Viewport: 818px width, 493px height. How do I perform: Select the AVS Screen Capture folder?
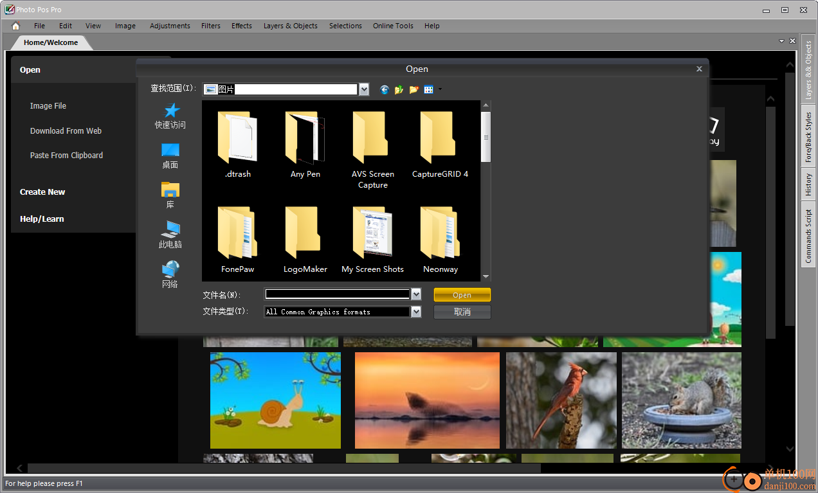373,150
